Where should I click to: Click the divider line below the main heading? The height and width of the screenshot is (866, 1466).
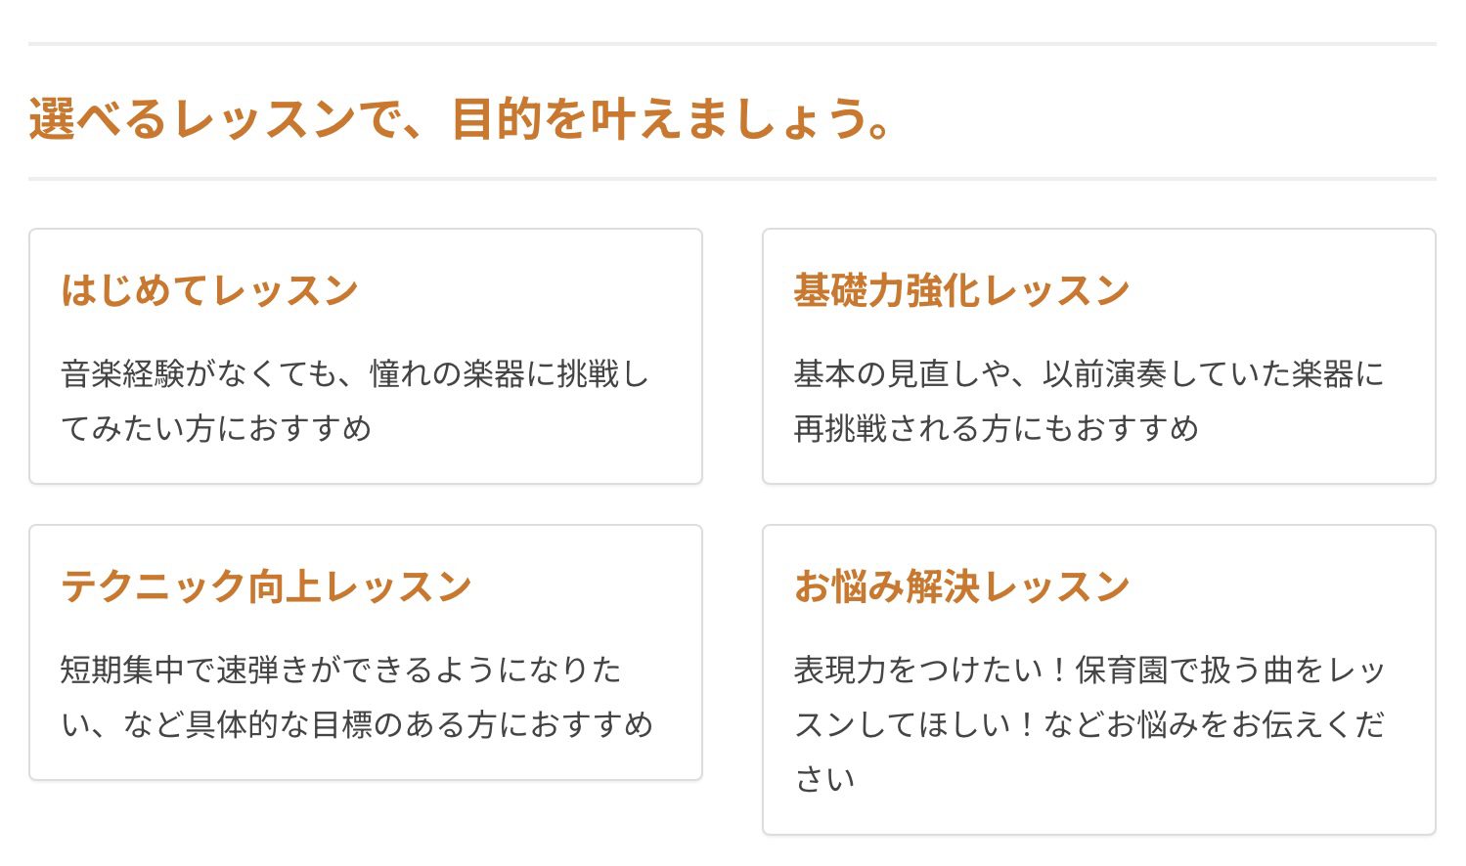pyautogui.click(x=732, y=179)
